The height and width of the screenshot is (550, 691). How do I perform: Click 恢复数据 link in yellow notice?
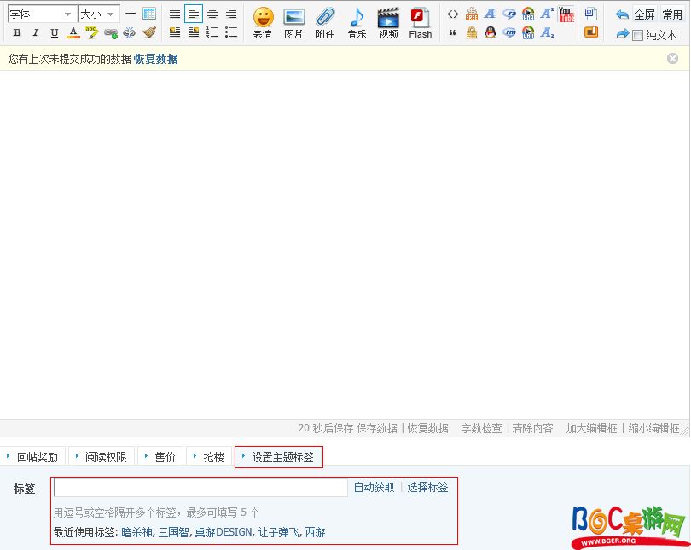tap(156, 59)
